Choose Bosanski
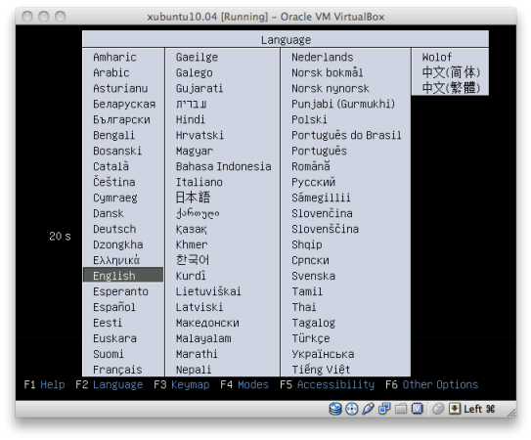The width and height of the screenshot is (531, 440). click(x=117, y=151)
